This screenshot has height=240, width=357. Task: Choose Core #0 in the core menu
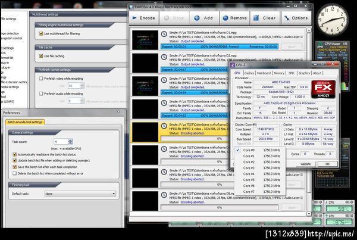coord(260,150)
